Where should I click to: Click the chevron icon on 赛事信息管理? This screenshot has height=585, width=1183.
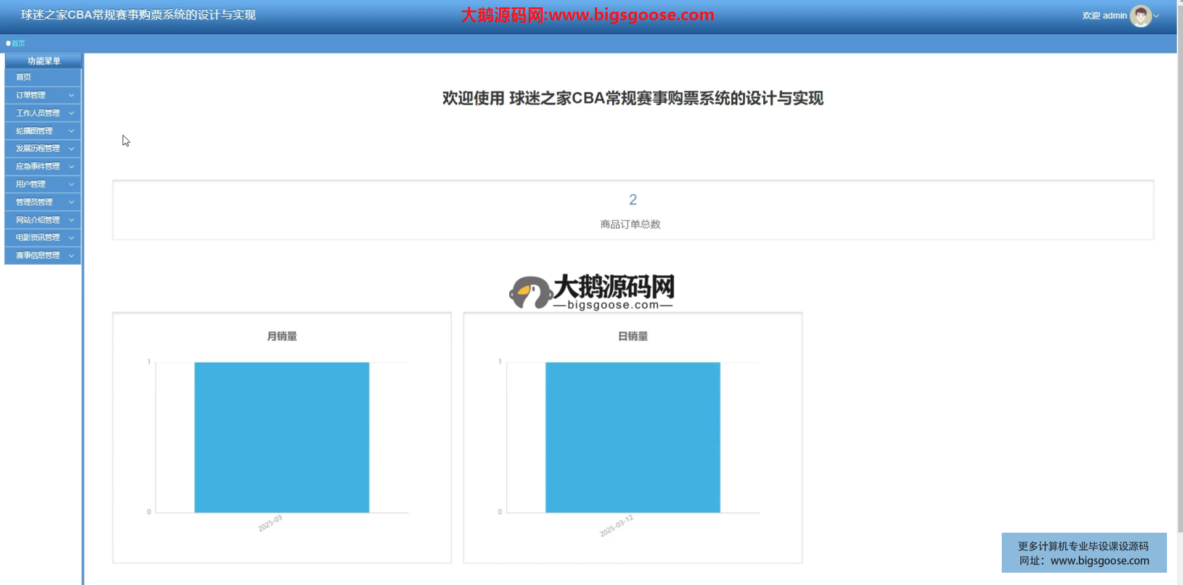click(72, 256)
